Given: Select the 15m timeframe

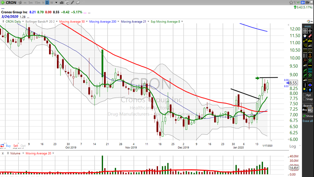Looking at the screenshot, I should [x=37, y=3].
